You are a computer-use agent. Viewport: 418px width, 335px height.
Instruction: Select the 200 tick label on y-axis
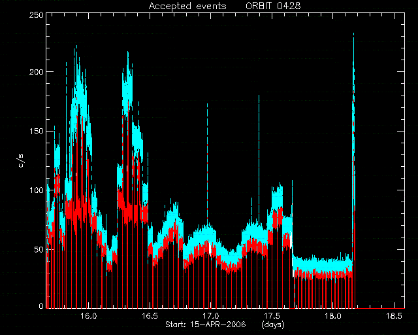[36, 71]
